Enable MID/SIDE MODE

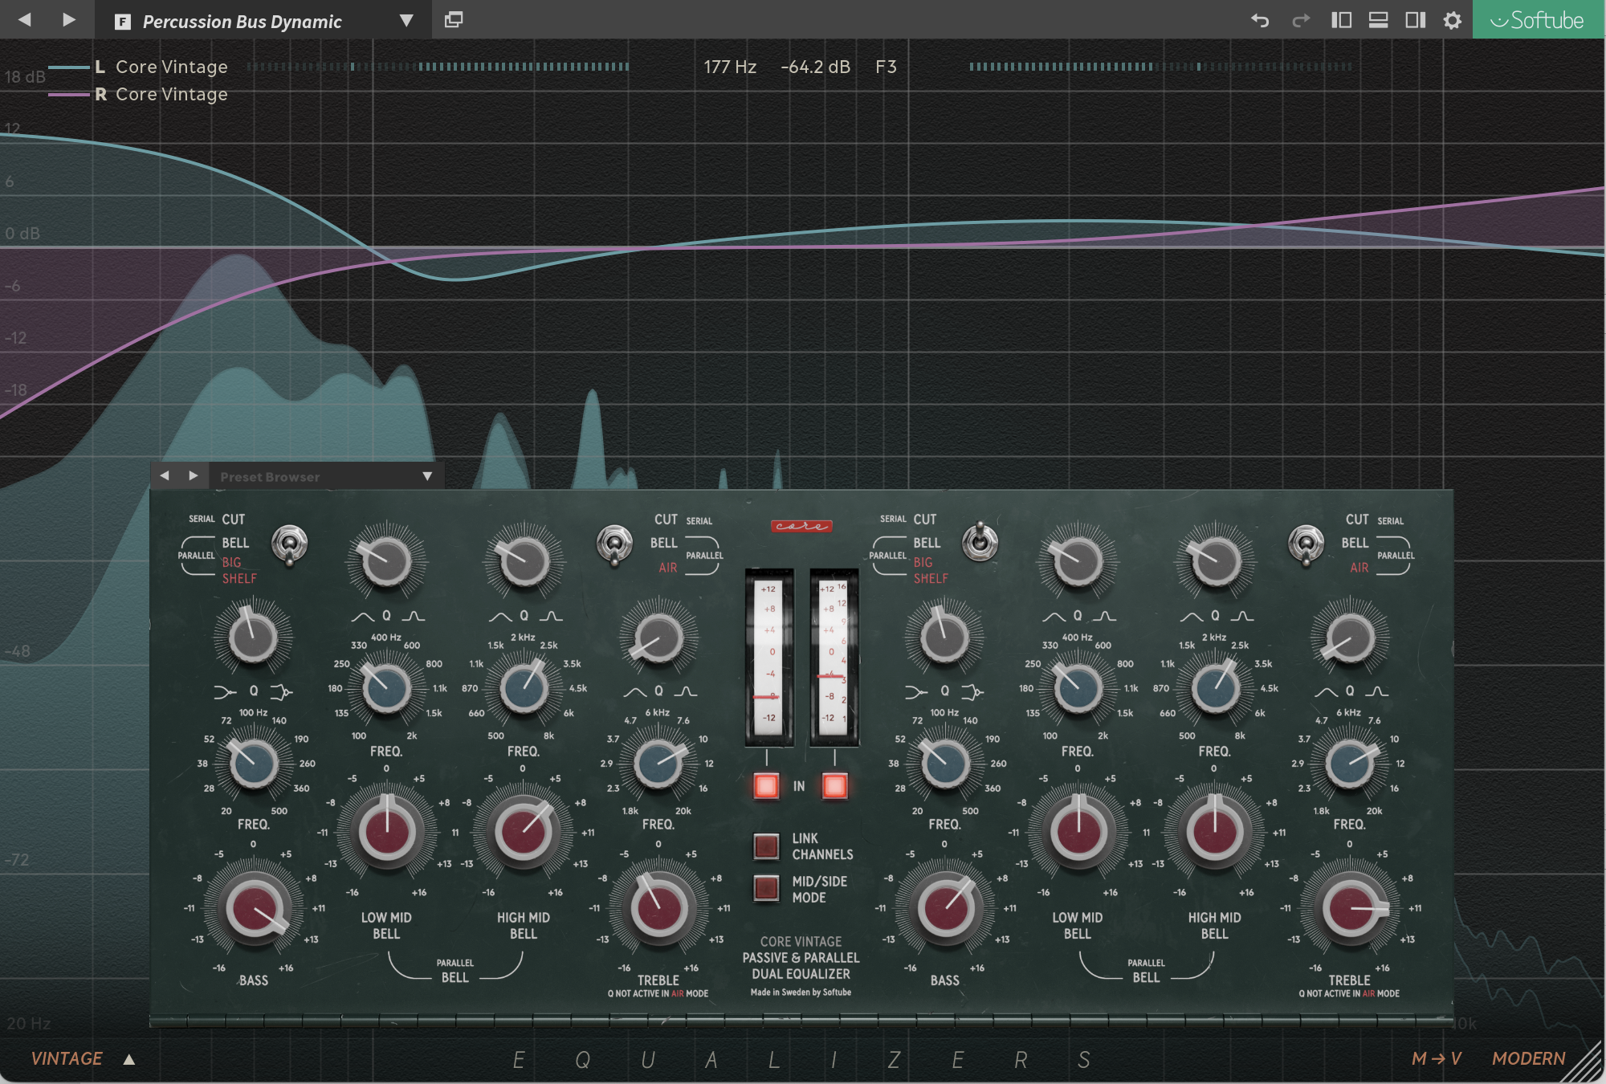[x=765, y=887]
